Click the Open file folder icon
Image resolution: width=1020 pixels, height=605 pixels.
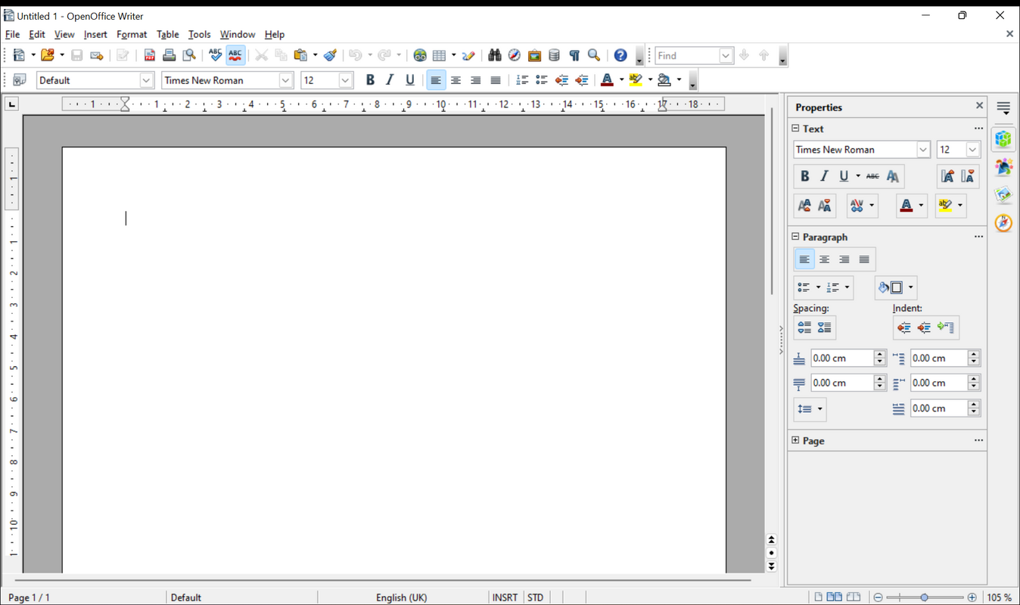[48, 55]
